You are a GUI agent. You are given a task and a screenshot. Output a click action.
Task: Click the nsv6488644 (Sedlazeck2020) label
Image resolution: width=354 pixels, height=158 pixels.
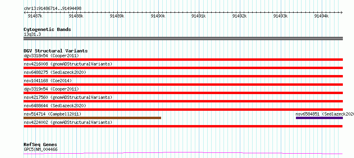tap(55, 106)
